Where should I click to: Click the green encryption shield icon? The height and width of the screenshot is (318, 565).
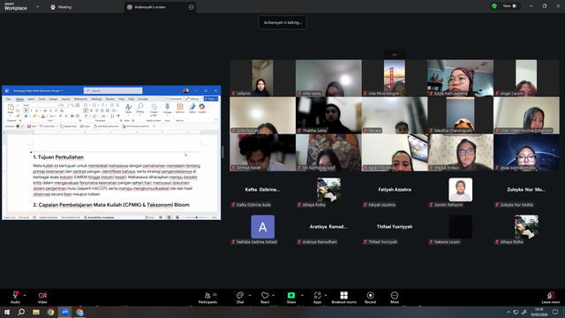[x=494, y=6]
